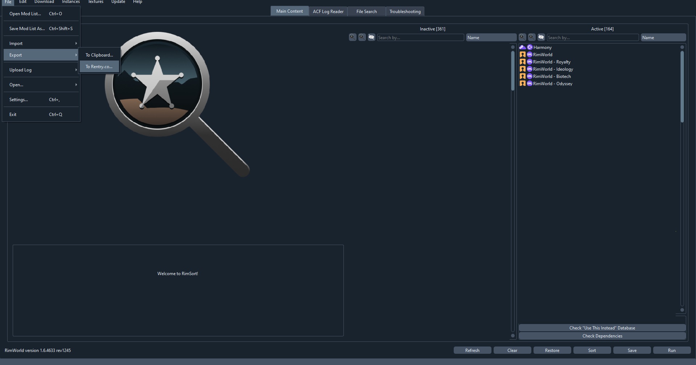Image resolution: width=696 pixels, height=365 pixels.
Task: Expand the Upload Log submenu
Action: point(41,70)
